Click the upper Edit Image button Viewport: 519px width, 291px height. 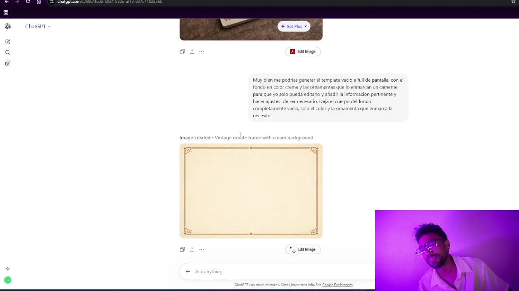click(x=303, y=51)
